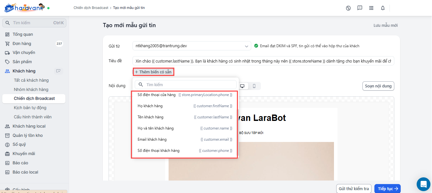Insert Tên khách hàng variable

(185, 117)
